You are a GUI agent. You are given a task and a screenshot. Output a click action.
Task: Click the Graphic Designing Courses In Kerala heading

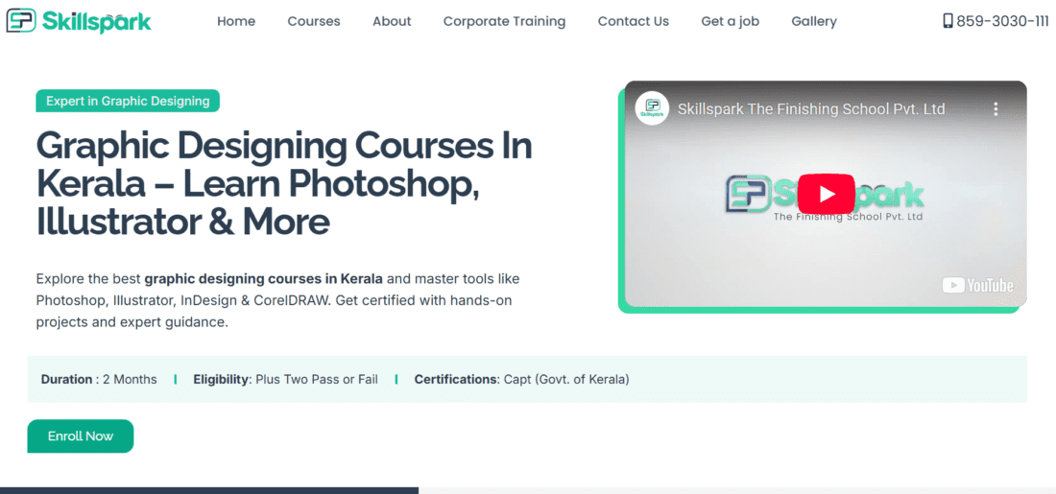click(x=284, y=183)
